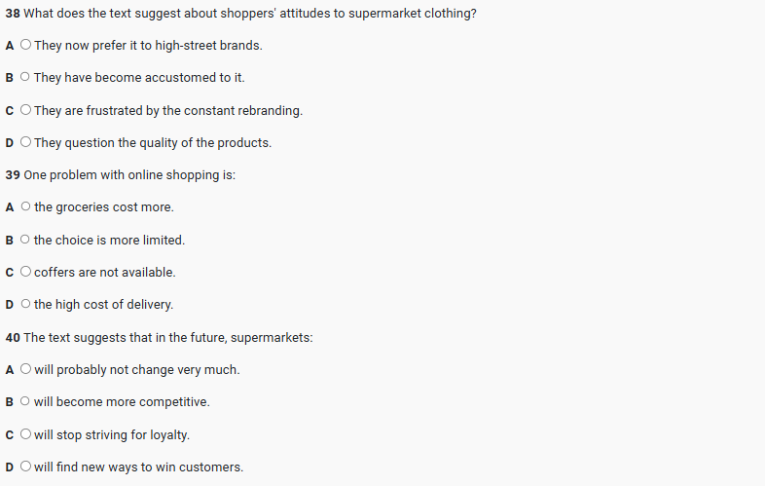Image resolution: width=765 pixels, height=486 pixels.
Task: Click the bold letter D under question 40
Action: click(x=10, y=467)
